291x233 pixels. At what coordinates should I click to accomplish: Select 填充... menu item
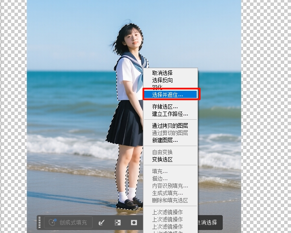[x=170, y=171]
